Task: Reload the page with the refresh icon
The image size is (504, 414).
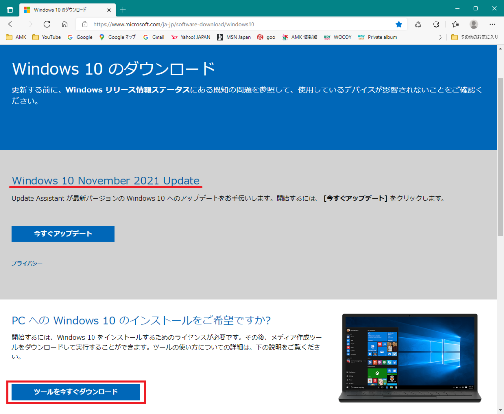Action: (47, 24)
